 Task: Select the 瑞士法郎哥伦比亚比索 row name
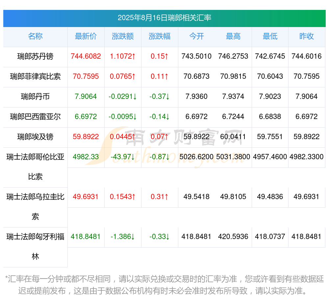coord(35,167)
